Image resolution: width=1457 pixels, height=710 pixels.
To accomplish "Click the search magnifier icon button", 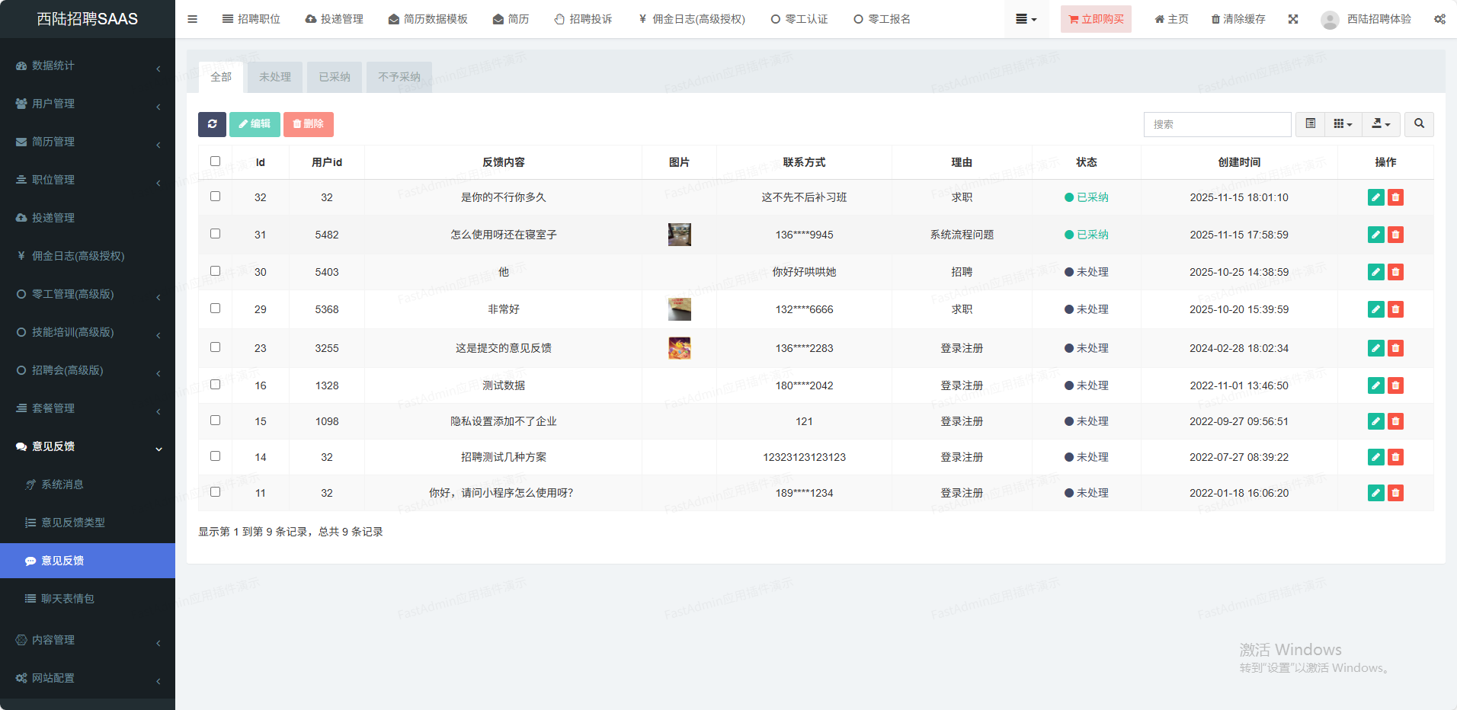I will click(1419, 124).
